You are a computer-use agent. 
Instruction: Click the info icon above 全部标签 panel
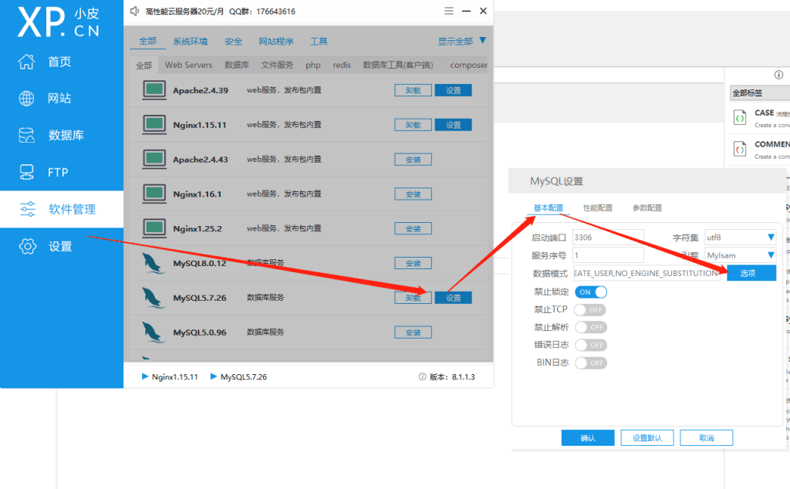[x=778, y=75]
